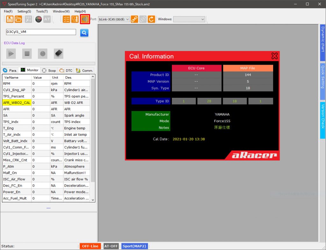Click the MAP File column header in dialog
Screen dimensions: 326x250
point(248,68)
